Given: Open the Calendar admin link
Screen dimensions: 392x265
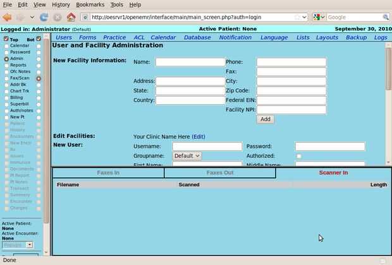Looking at the screenshot, I should coord(163,37).
